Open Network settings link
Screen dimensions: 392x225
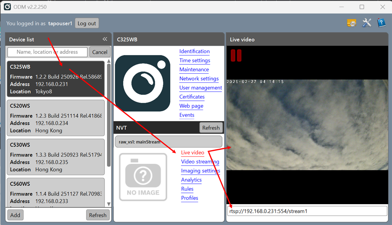pos(199,79)
